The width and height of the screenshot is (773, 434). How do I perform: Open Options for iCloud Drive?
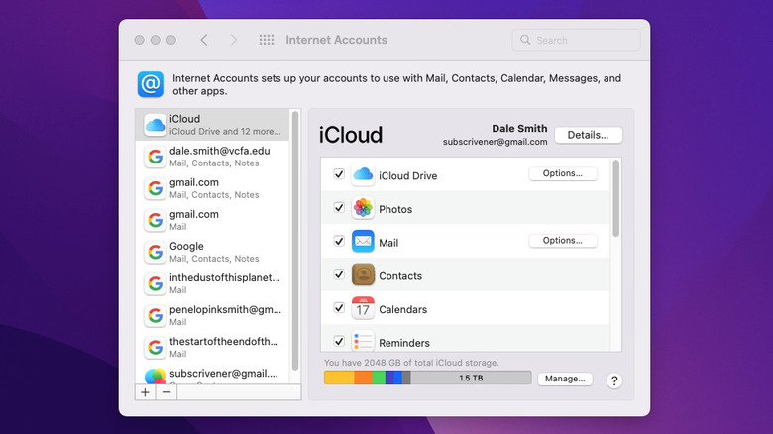click(563, 173)
